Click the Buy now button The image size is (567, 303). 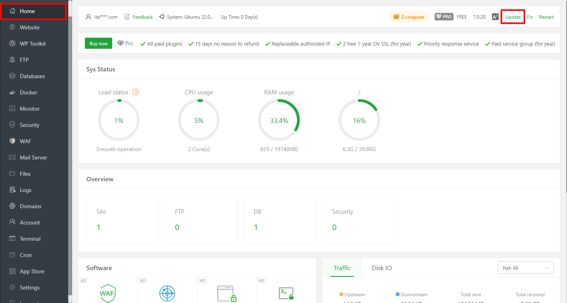98,43
